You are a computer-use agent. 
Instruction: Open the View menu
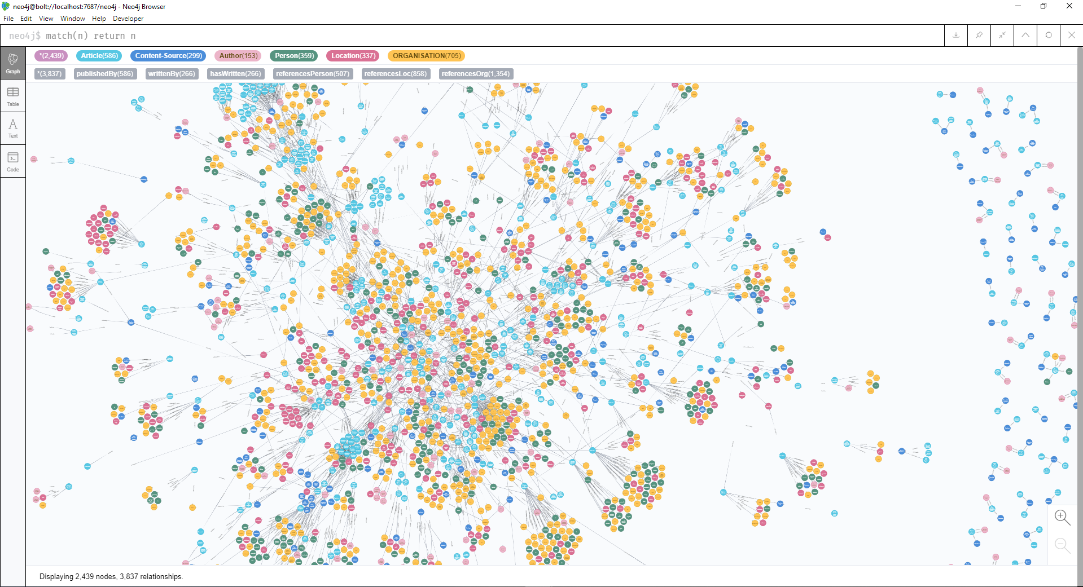pos(45,19)
